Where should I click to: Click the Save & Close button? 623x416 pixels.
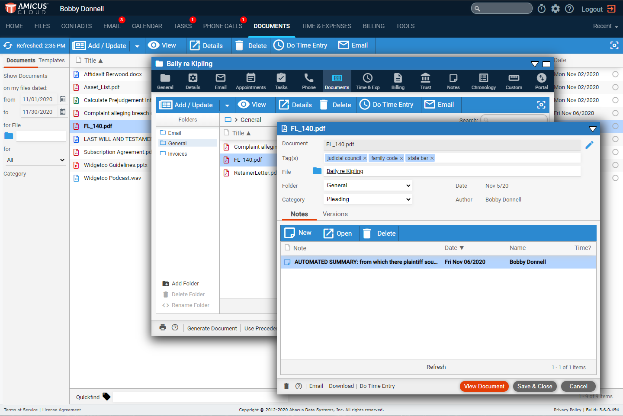pyautogui.click(x=535, y=386)
